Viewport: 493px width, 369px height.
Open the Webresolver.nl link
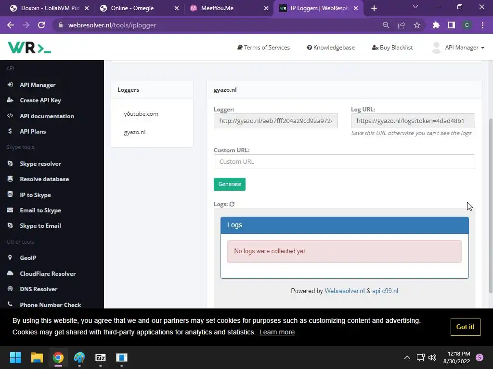click(345, 291)
